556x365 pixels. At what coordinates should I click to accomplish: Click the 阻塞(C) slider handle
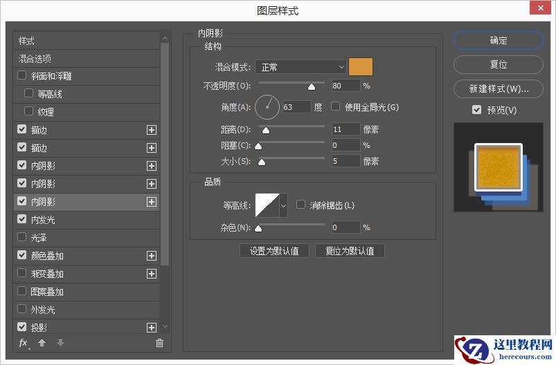[258, 147]
